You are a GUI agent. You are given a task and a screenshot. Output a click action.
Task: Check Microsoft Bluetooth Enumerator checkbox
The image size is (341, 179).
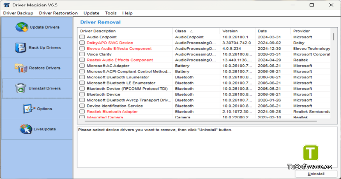(x=82, y=77)
